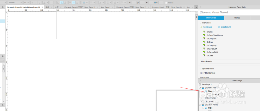
Task: Click the x position input field
Action: coord(134,3)
